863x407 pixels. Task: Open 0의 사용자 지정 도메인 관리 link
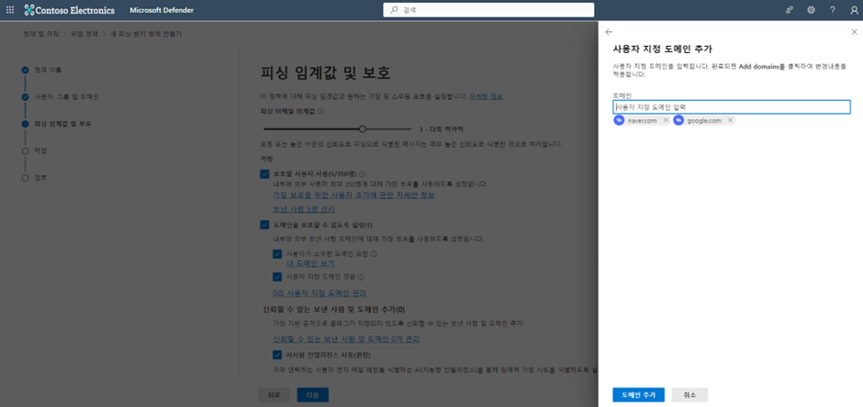click(319, 293)
